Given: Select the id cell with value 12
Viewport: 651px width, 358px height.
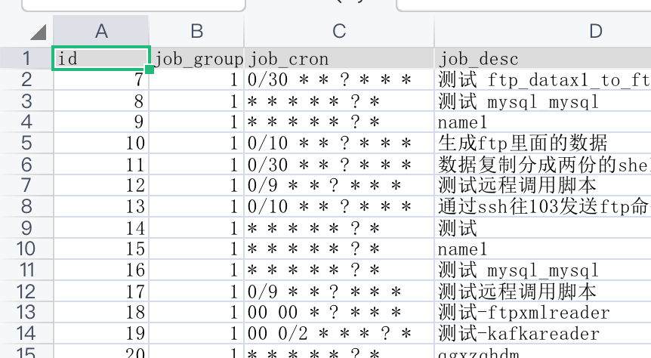Looking at the screenshot, I should tap(101, 185).
